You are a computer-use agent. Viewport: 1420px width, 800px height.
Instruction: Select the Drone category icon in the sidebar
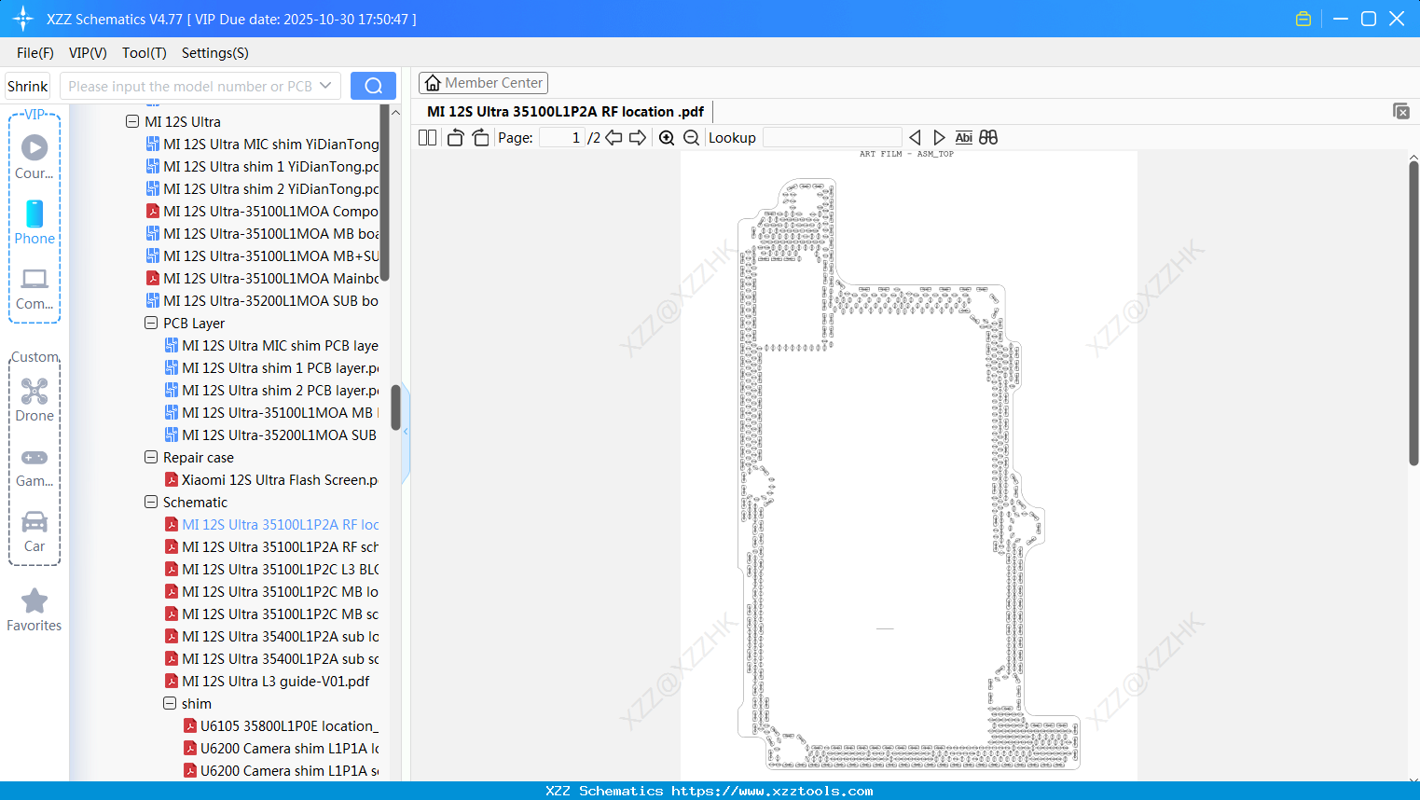pyautogui.click(x=34, y=392)
